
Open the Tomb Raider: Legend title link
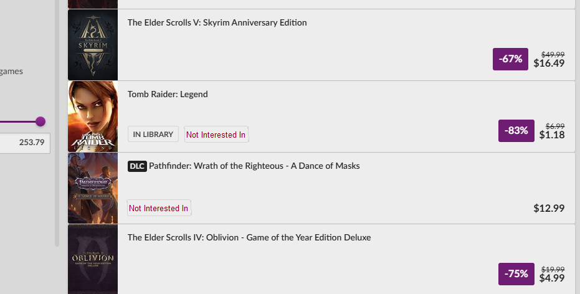pyautogui.click(x=168, y=94)
